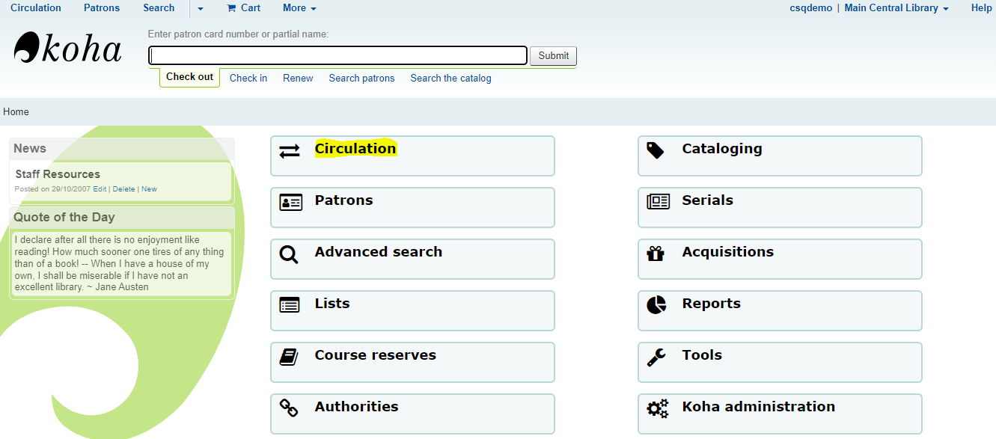Click New under Staff Resources news
Screen dimensions: 996x439
149,189
